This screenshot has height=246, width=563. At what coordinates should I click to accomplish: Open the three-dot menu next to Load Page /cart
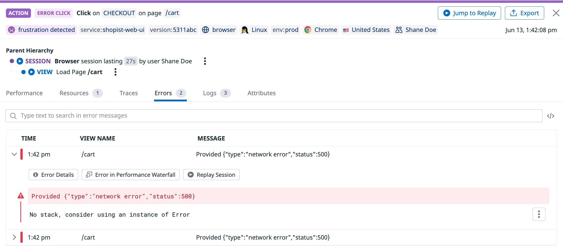[115, 72]
